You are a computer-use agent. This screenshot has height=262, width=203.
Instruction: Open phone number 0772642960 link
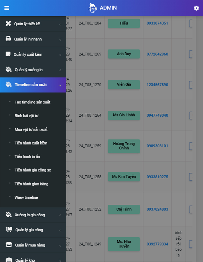tap(157, 54)
